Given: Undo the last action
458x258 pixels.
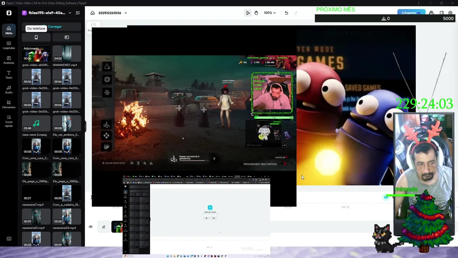Looking at the screenshot, I should 286,13.
